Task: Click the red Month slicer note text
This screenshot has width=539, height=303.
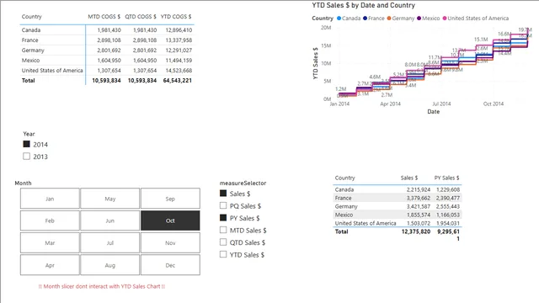Action: point(102,286)
